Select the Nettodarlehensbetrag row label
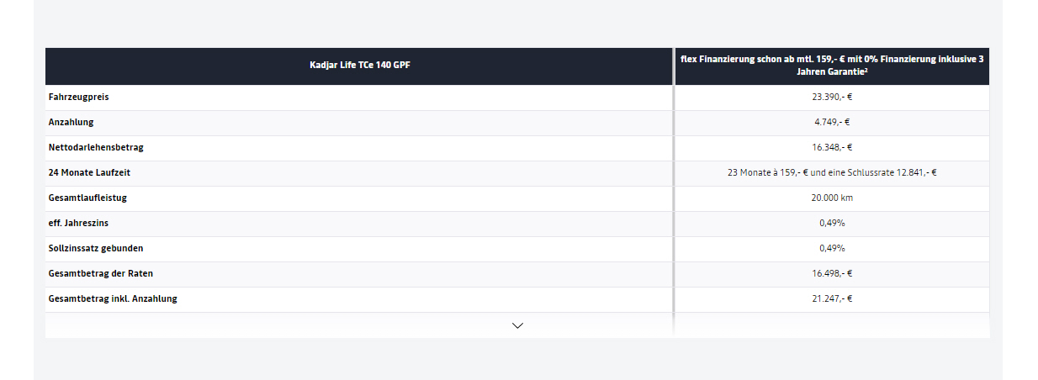 pyautogui.click(x=96, y=148)
